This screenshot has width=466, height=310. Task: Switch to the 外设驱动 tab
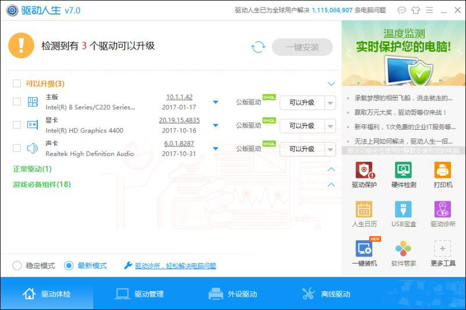tap(232, 294)
